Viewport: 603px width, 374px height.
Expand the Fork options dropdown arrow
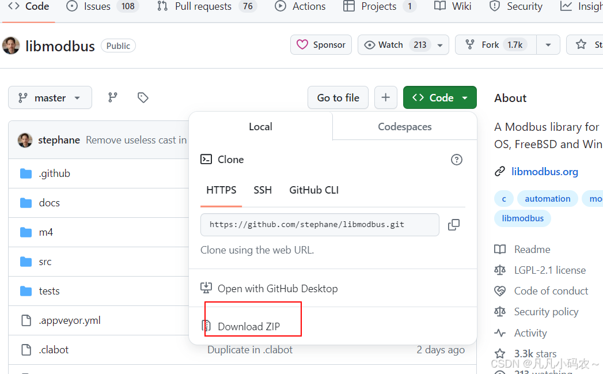point(548,45)
